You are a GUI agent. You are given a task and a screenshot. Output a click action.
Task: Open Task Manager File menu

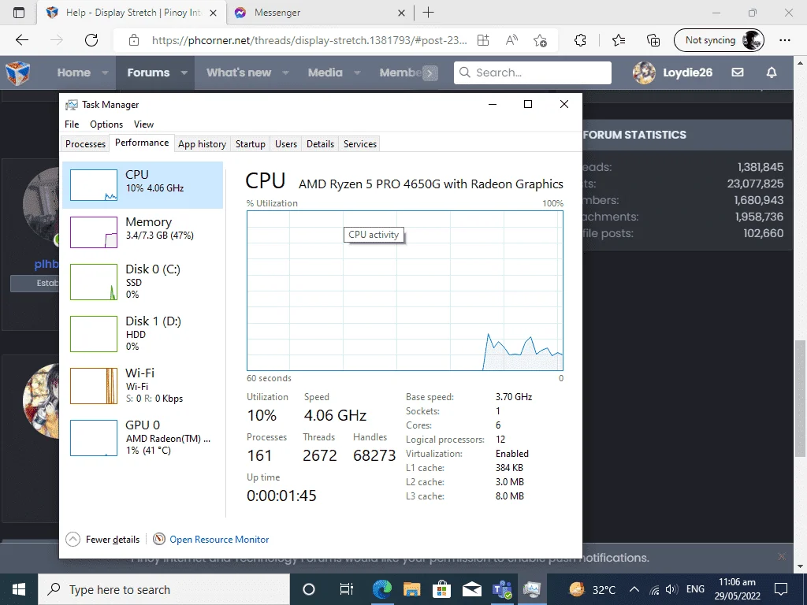point(72,124)
